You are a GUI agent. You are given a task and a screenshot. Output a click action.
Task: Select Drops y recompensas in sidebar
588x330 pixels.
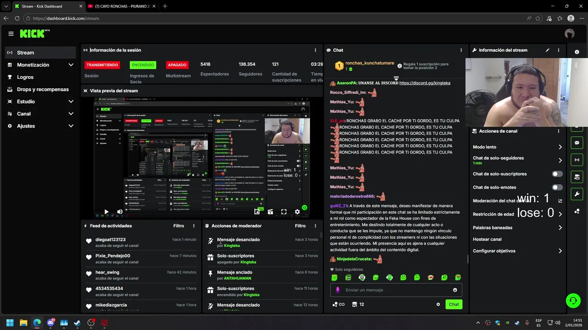40,89
